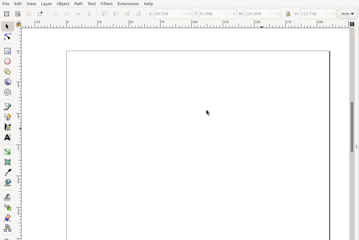Select the Spiral tool
Screen dimensions: 359x240
click(7, 92)
